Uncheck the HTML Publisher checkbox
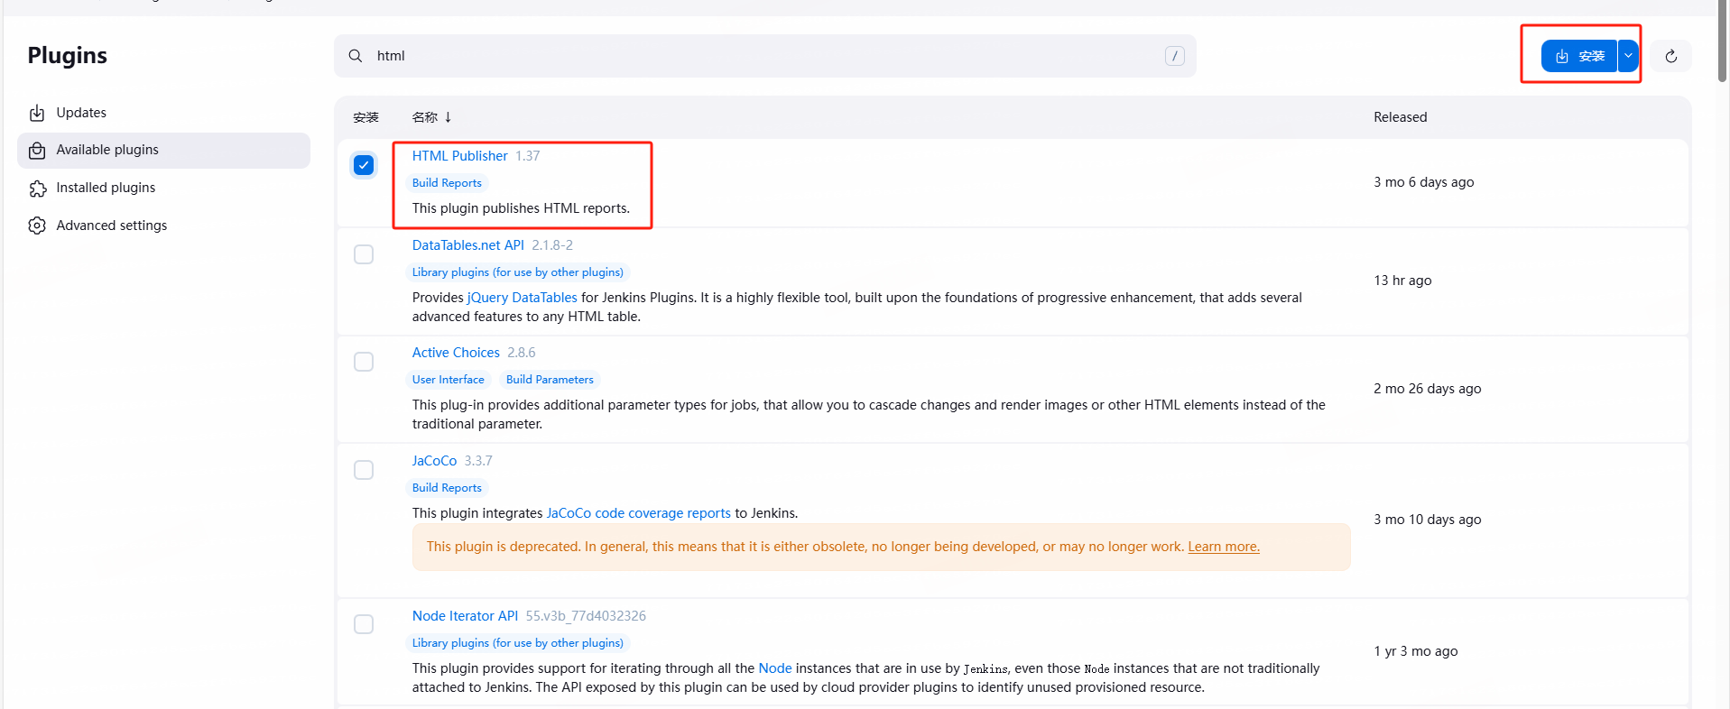This screenshot has height=709, width=1730. [x=364, y=165]
